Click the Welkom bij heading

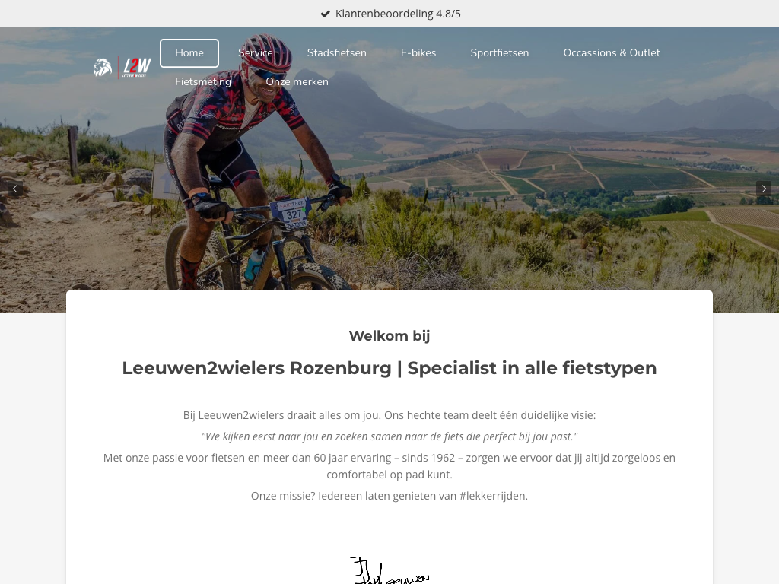[x=389, y=335]
